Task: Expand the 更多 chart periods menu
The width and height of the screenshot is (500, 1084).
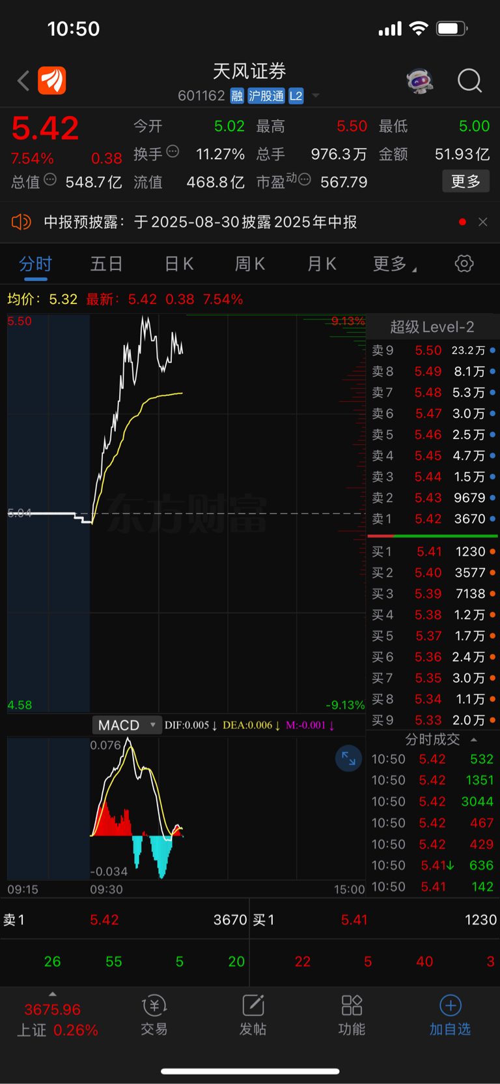Action: click(x=394, y=264)
